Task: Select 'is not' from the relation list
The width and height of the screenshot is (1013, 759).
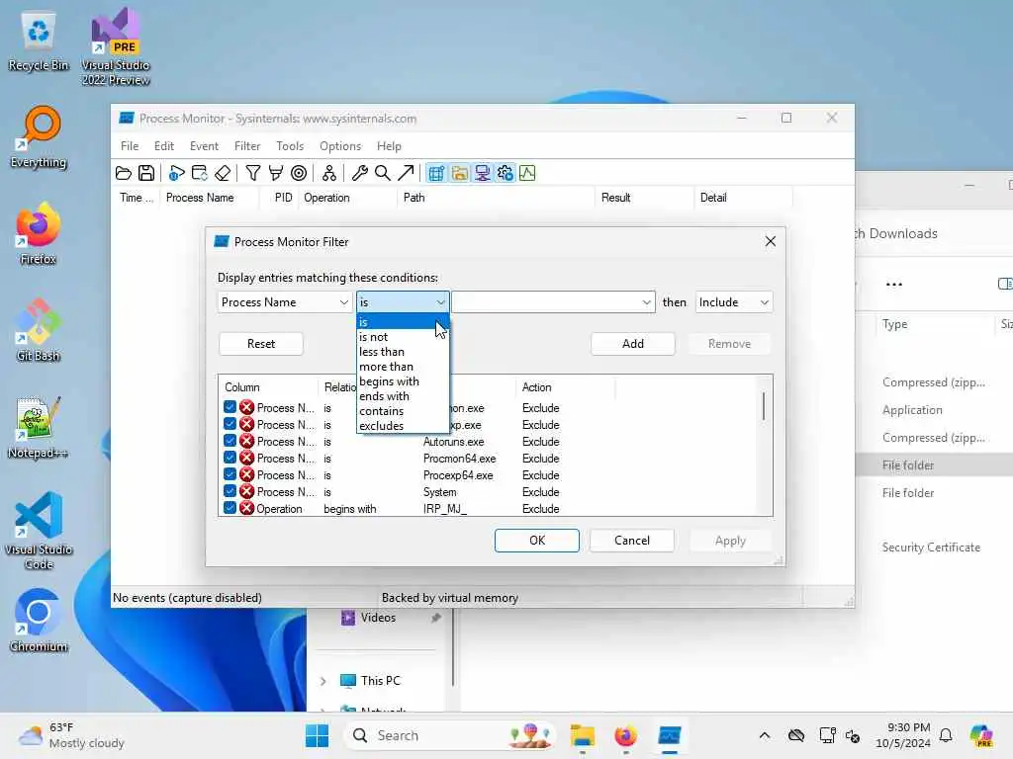Action: click(402, 337)
